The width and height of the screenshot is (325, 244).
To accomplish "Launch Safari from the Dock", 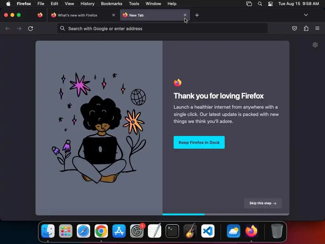I will coord(83,231).
